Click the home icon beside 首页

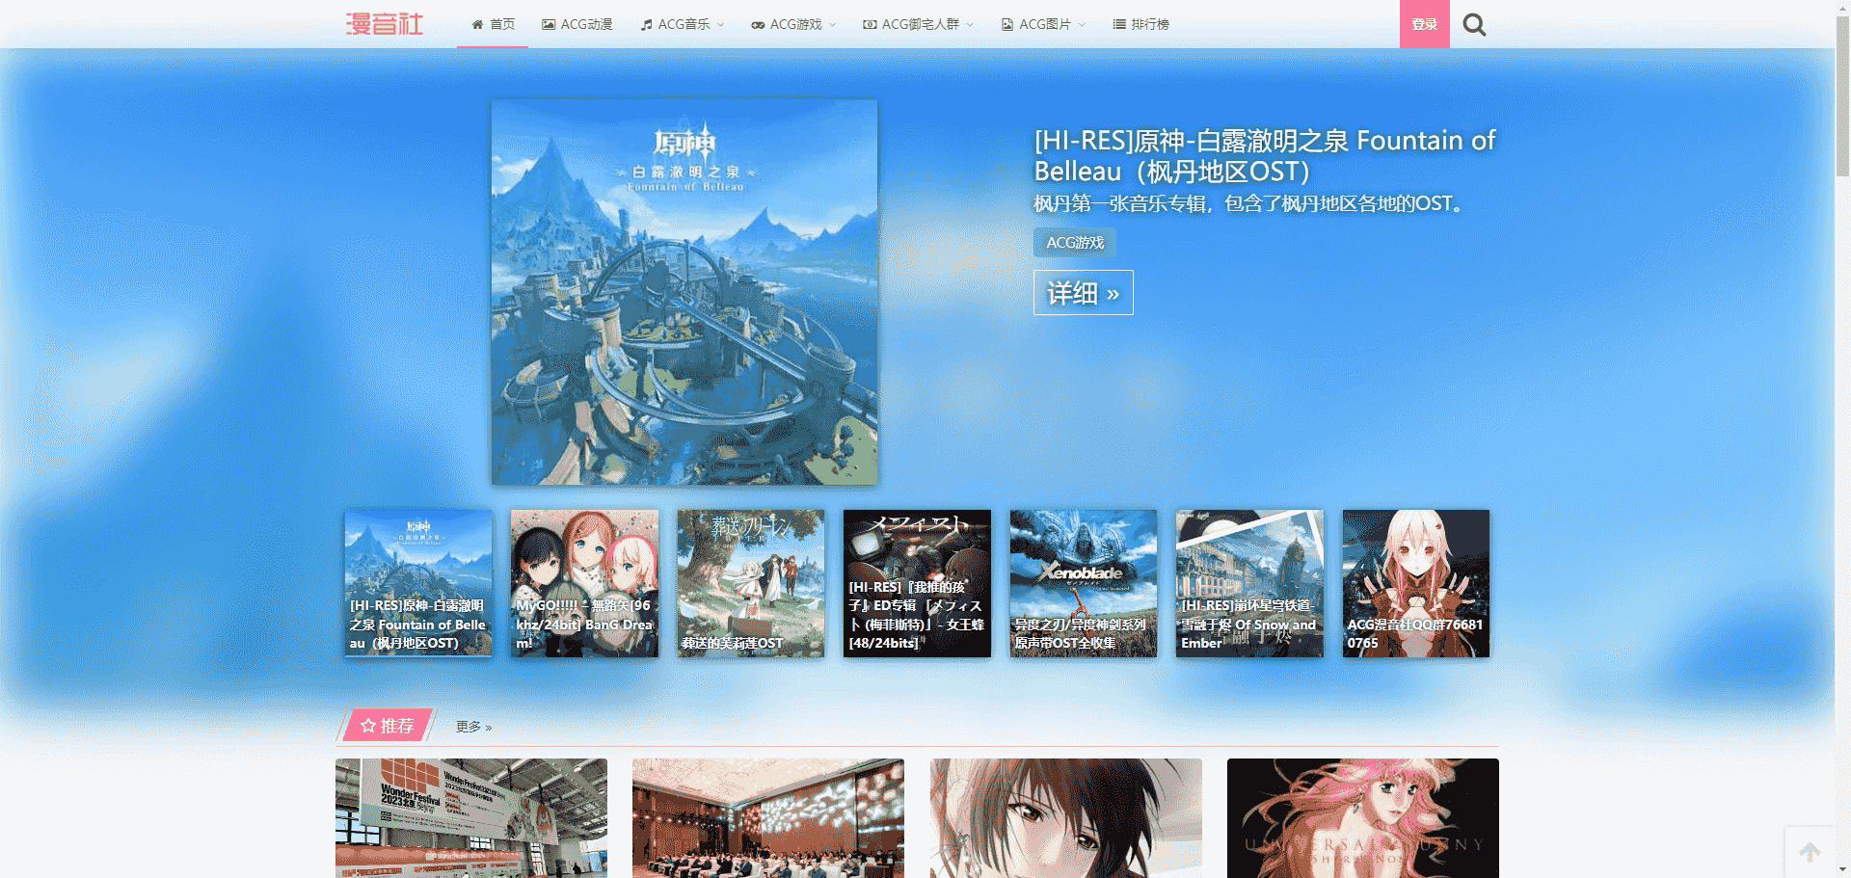(477, 24)
